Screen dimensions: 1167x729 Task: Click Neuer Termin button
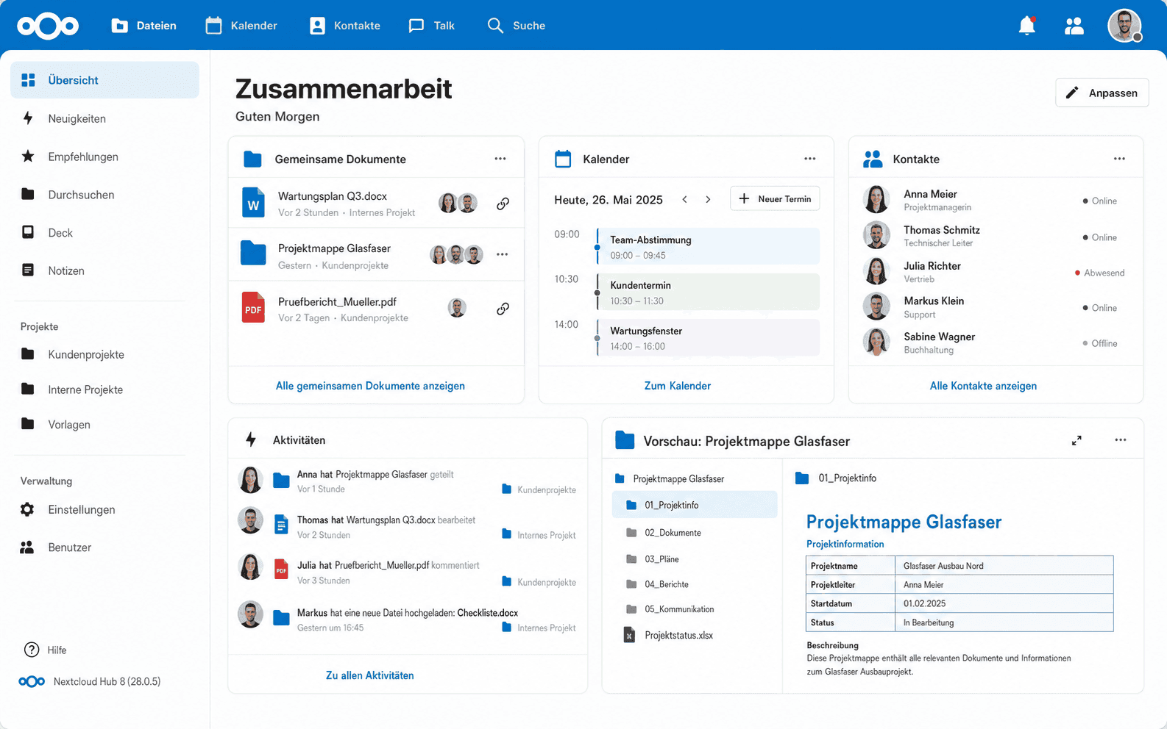pos(775,198)
